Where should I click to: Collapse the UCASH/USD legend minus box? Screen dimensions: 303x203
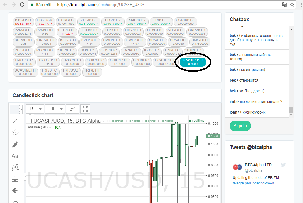tap(30, 121)
